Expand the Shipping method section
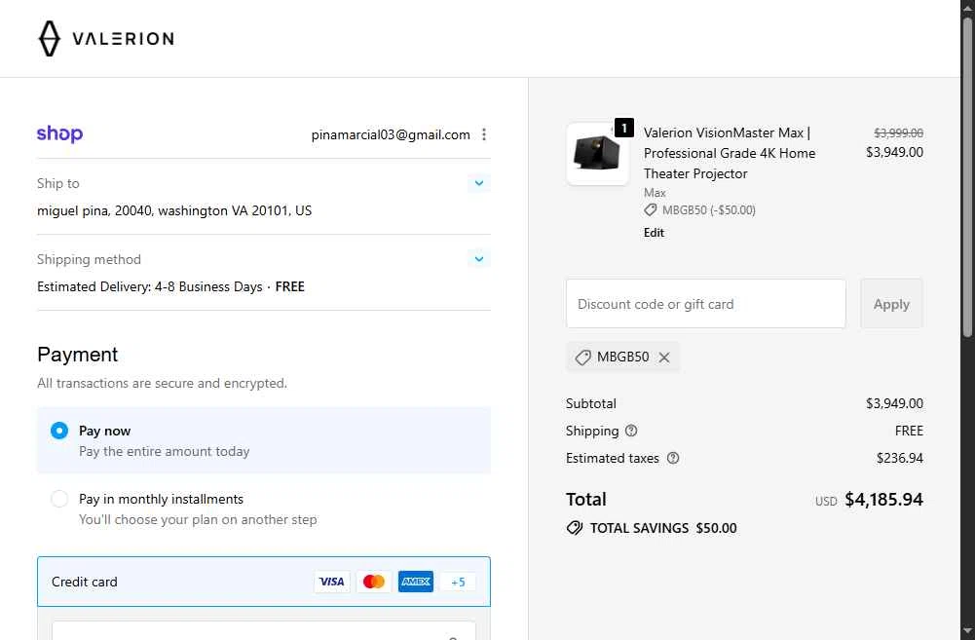Screen dimensions: 975x640 tap(479, 259)
